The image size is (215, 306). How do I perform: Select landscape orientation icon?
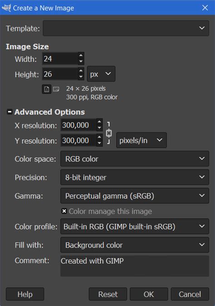pos(56,90)
